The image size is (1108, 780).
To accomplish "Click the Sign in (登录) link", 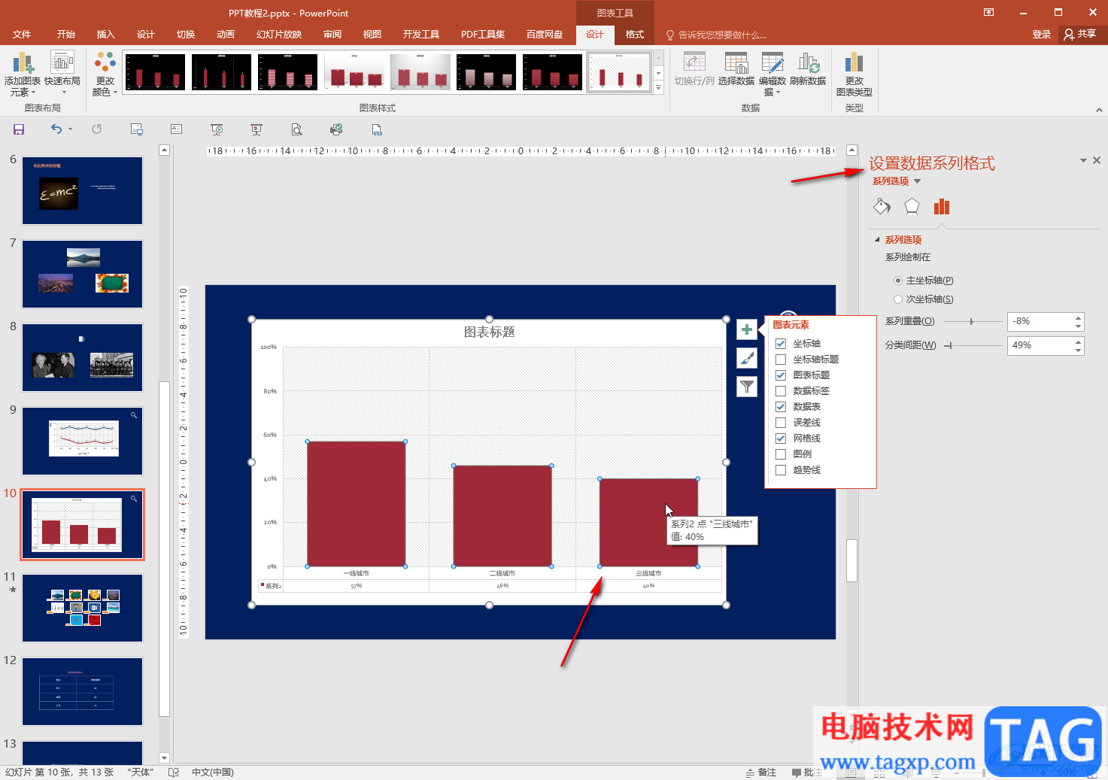I will click(1042, 35).
